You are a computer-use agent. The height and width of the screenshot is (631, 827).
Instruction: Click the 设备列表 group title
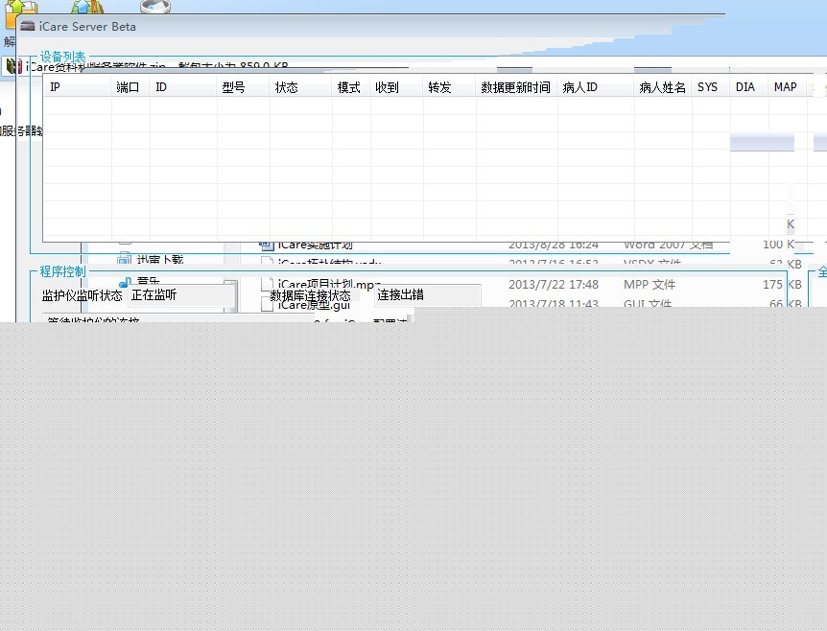coord(62,57)
